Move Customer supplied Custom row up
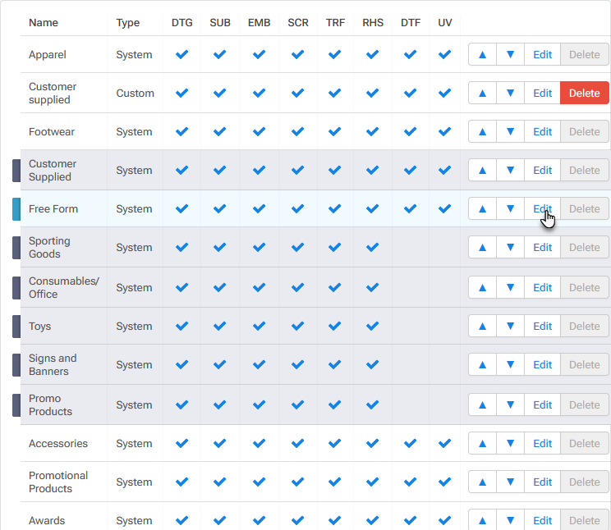The width and height of the screenshot is (611, 530). pyautogui.click(x=482, y=93)
